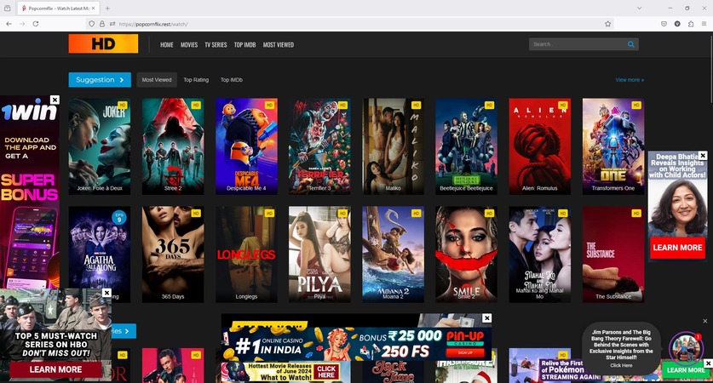Open Joker: Folie à Deux poster
Image resolution: width=713 pixels, height=383 pixels.
[100, 146]
